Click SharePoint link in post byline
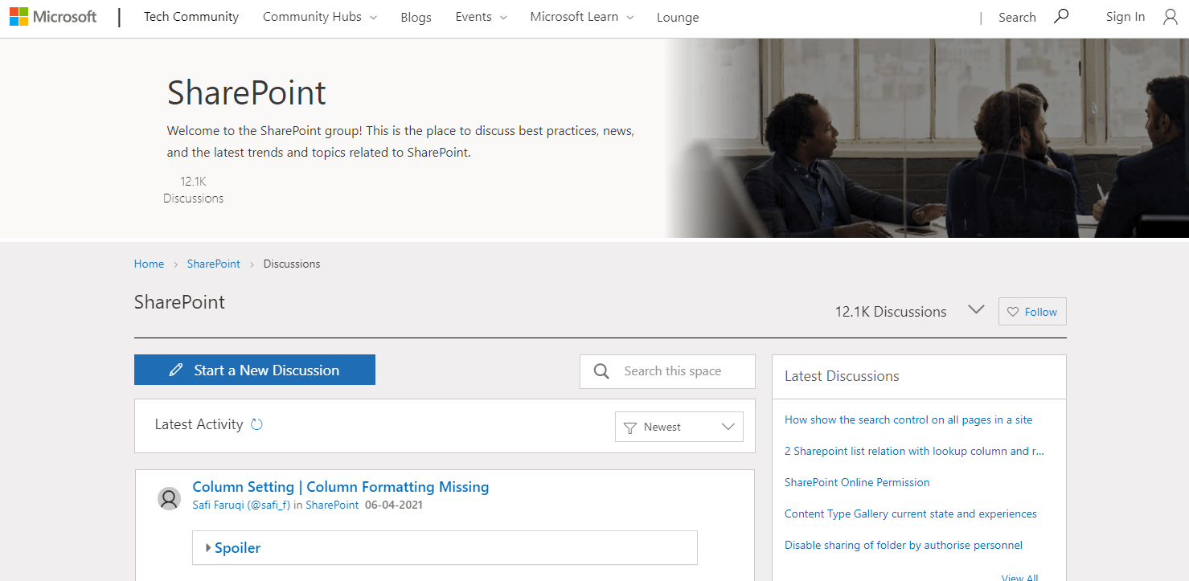The width and height of the screenshot is (1189, 581). click(332, 505)
